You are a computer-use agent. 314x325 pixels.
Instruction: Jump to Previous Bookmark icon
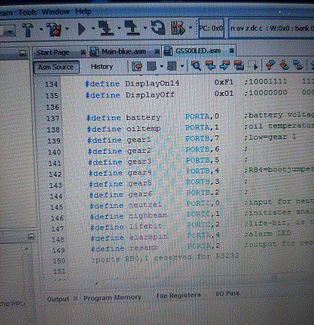click(270, 65)
